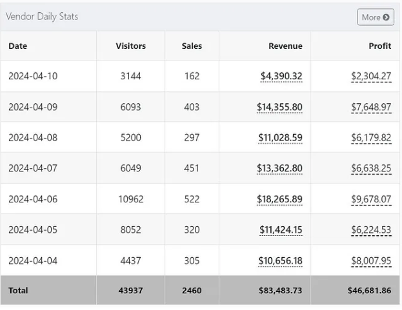Click revenue $11,424.15 value
This screenshot has width=402, height=310.
coord(281,229)
